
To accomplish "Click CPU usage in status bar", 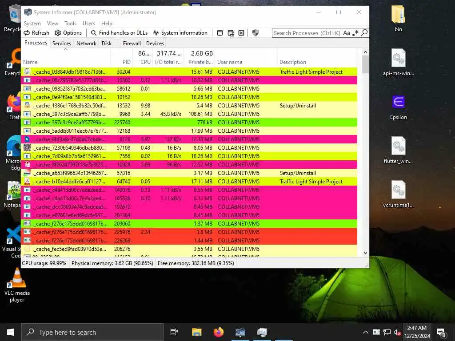I will point(44,263).
